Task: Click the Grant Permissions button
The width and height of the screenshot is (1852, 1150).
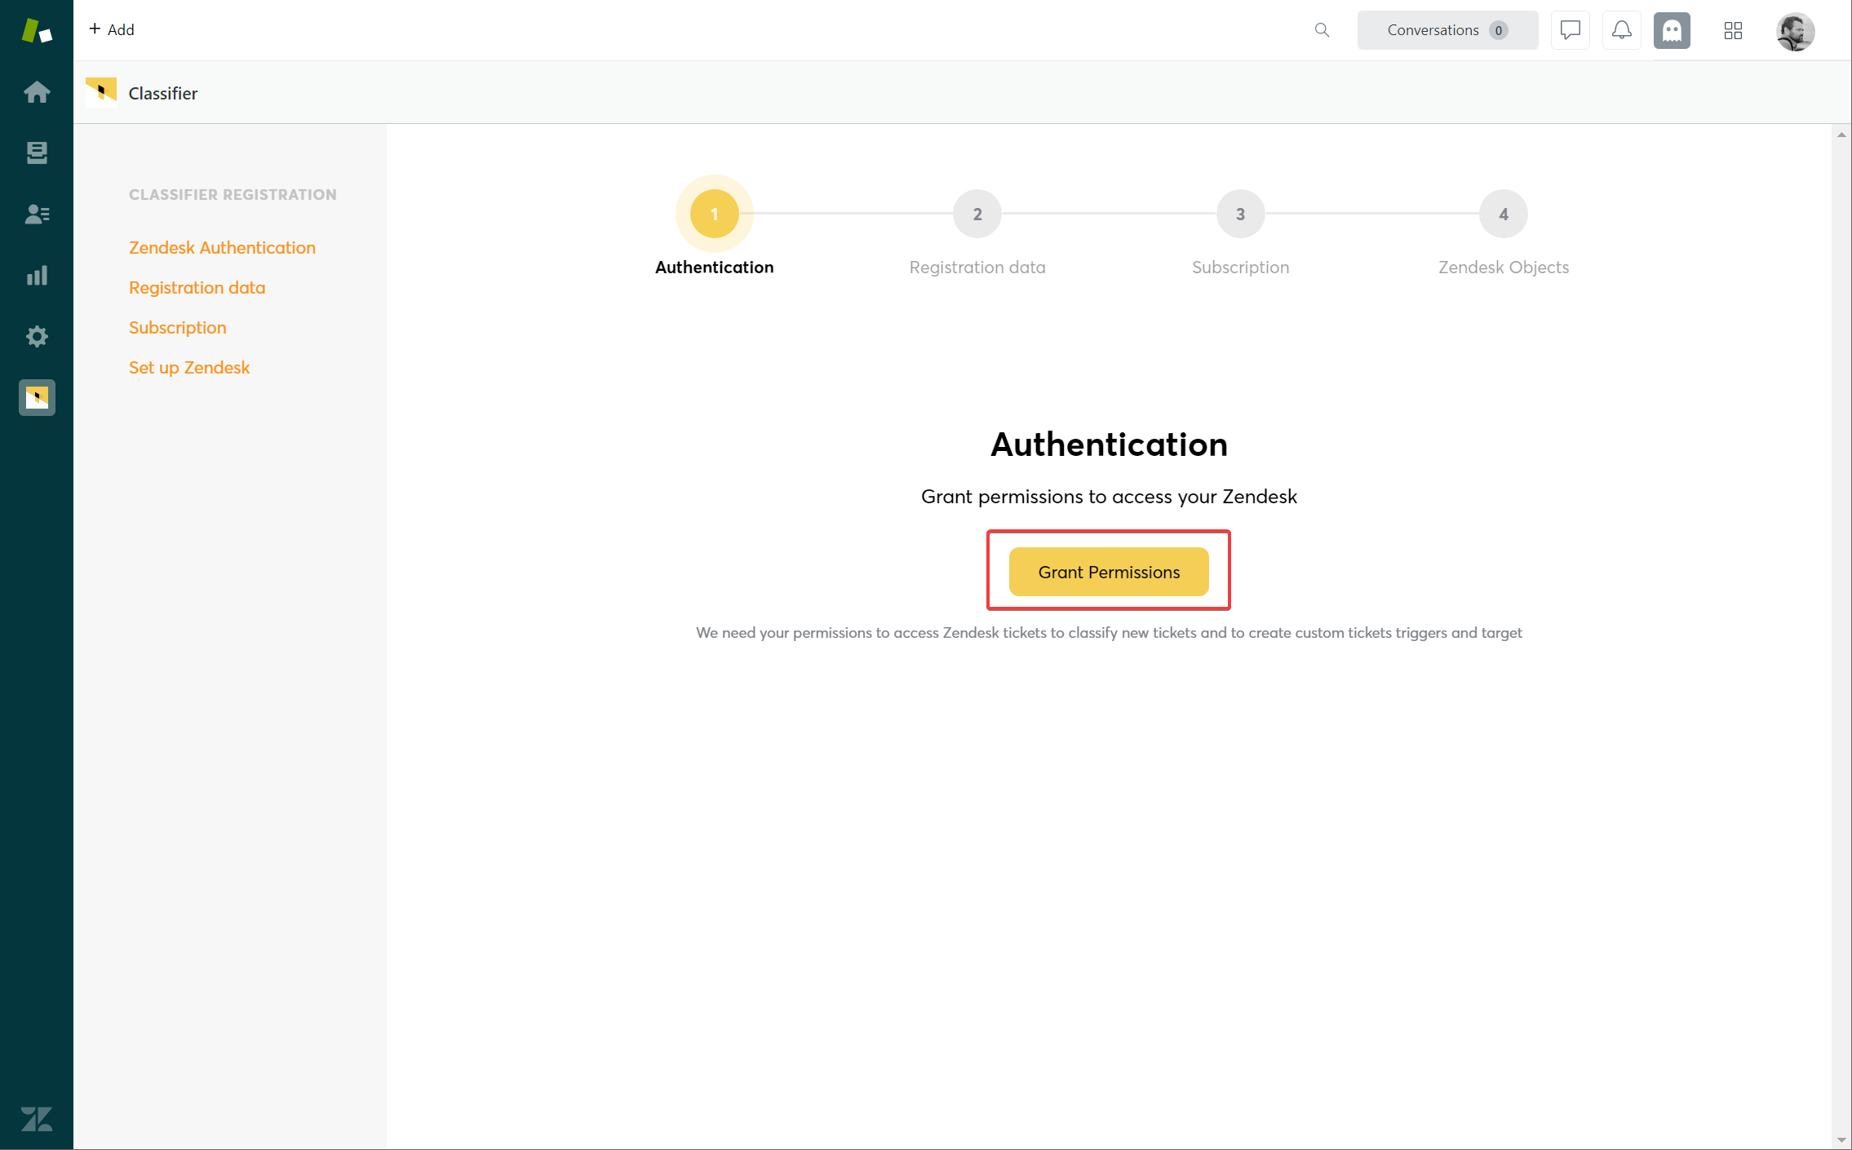Action: 1108,572
